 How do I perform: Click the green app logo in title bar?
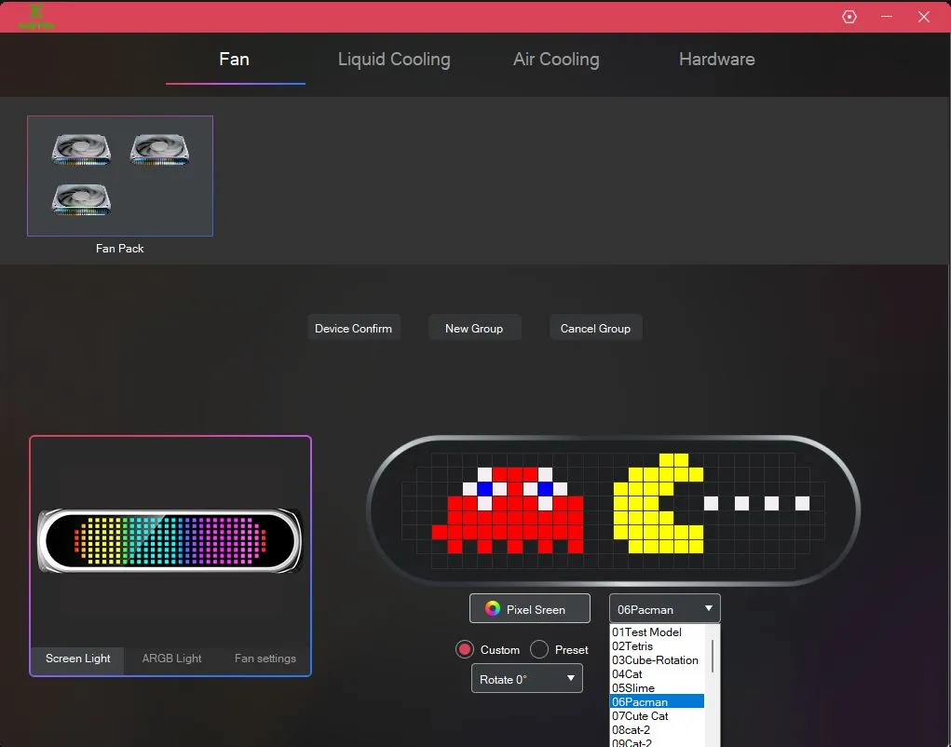pyautogui.click(x=36, y=17)
